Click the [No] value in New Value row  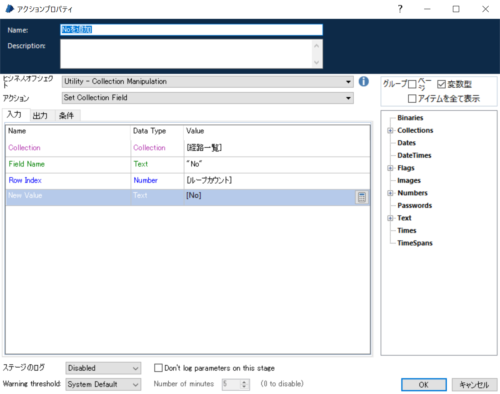[x=269, y=197]
